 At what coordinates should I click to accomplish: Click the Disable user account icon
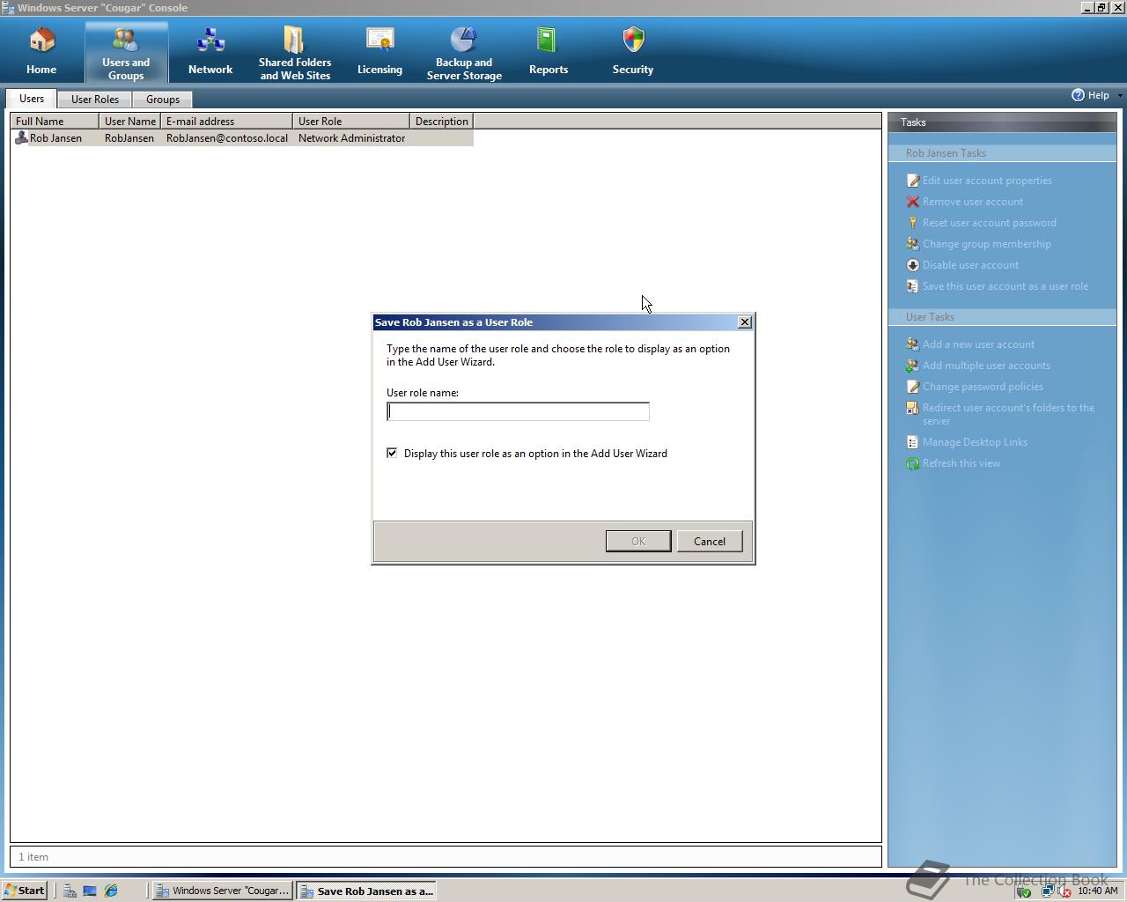pyautogui.click(x=913, y=265)
